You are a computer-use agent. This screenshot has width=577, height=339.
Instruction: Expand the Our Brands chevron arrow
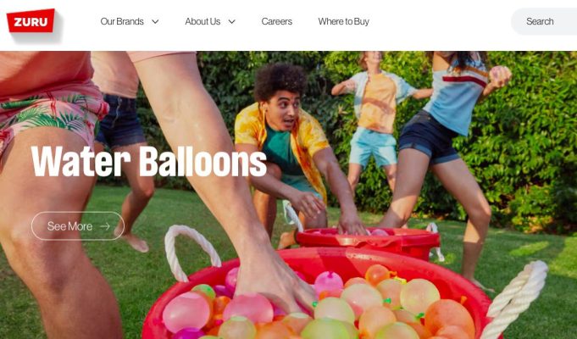tap(155, 22)
